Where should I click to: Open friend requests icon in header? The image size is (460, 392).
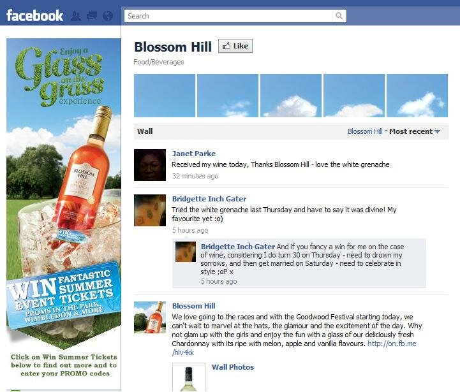click(76, 16)
